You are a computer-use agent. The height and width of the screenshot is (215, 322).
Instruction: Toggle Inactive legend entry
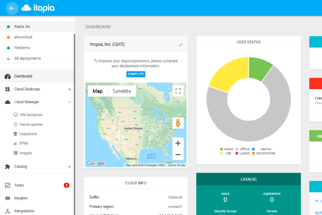(261, 149)
